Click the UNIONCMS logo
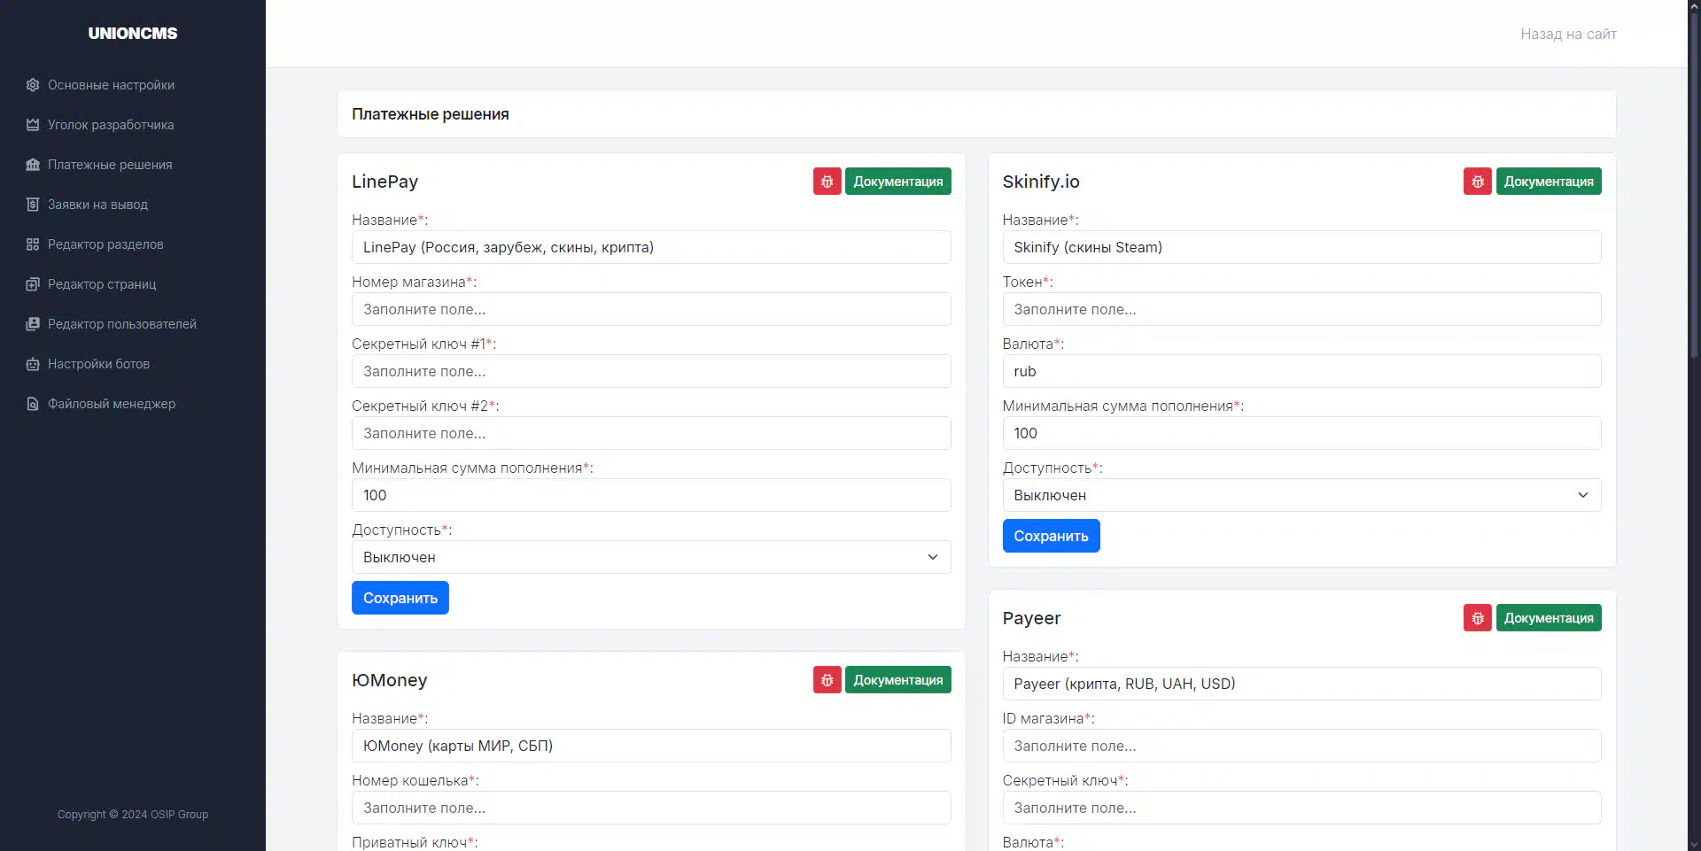Screen dimensions: 1701x851 pos(133,34)
